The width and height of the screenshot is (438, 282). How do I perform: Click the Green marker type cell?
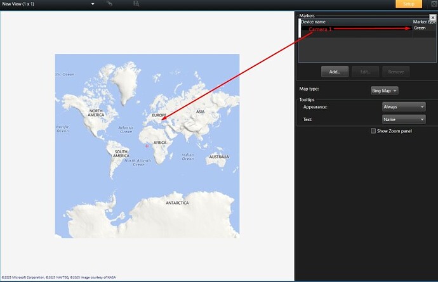point(420,29)
